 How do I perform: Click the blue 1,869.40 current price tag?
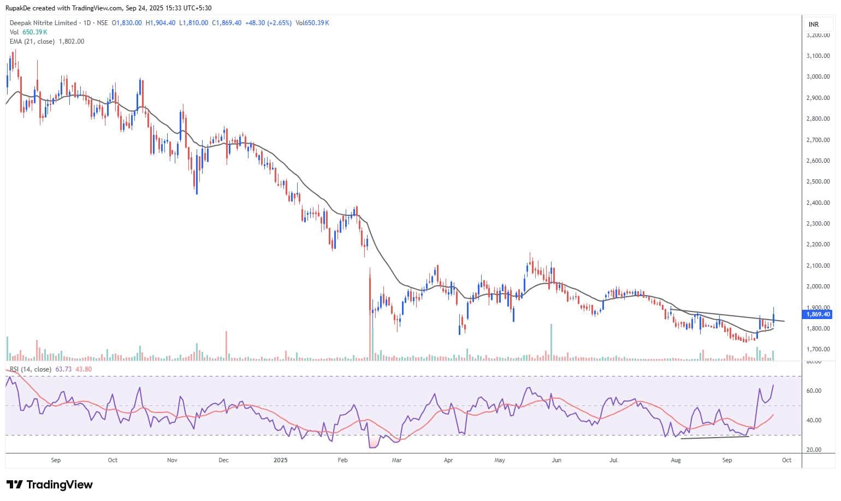[x=818, y=314]
